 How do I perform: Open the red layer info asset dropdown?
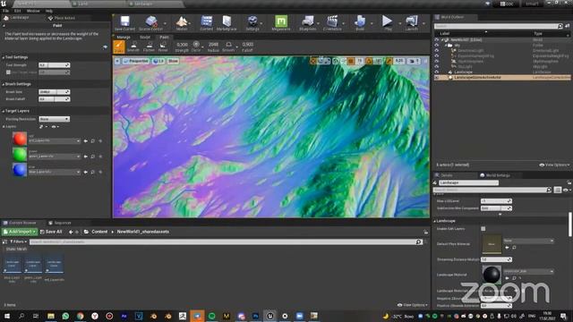pos(55,141)
